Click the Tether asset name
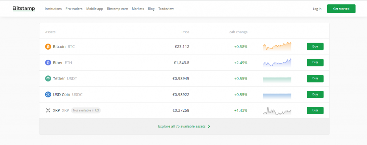The height and width of the screenshot is (145, 367). [x=59, y=79]
